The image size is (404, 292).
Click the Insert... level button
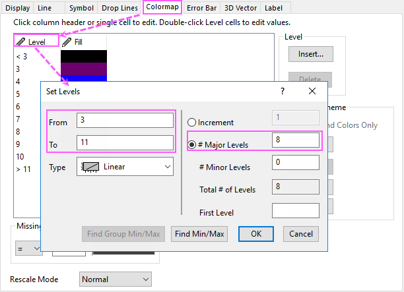[x=311, y=54]
